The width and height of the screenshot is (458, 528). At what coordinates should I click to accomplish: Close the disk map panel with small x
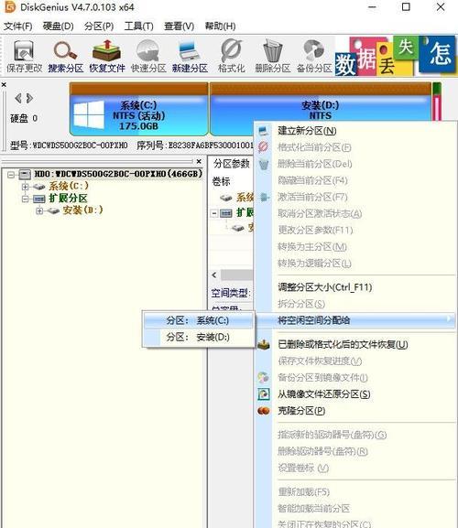[x=4, y=84]
